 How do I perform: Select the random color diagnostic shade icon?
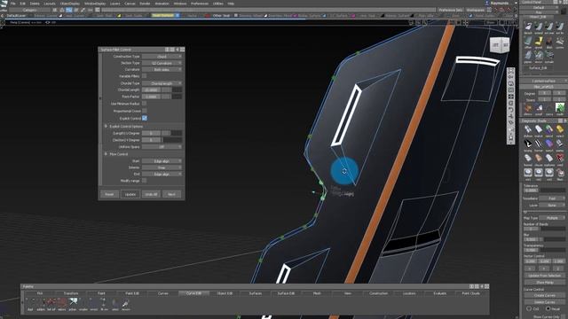click(x=549, y=130)
